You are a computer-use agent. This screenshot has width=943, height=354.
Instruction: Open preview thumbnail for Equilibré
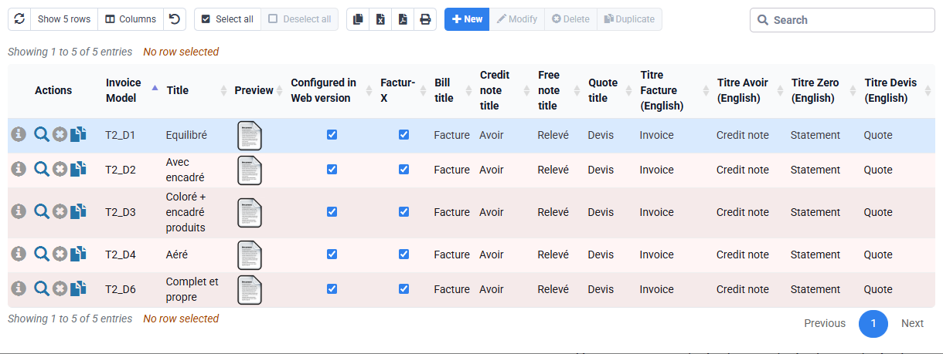click(250, 135)
